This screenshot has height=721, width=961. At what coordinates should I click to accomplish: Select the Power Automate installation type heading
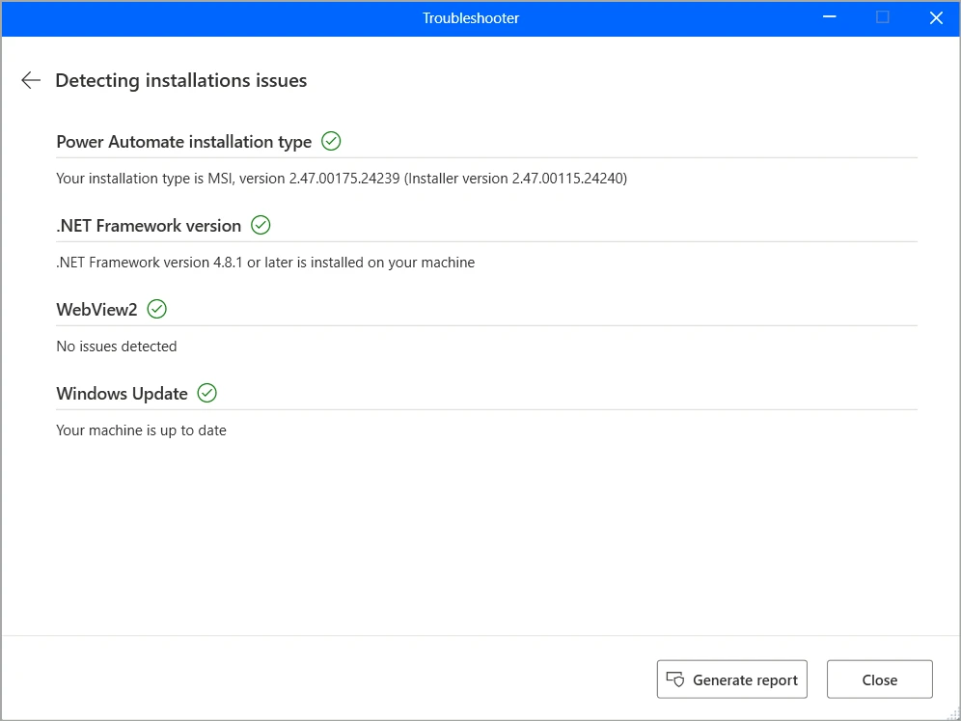(183, 142)
